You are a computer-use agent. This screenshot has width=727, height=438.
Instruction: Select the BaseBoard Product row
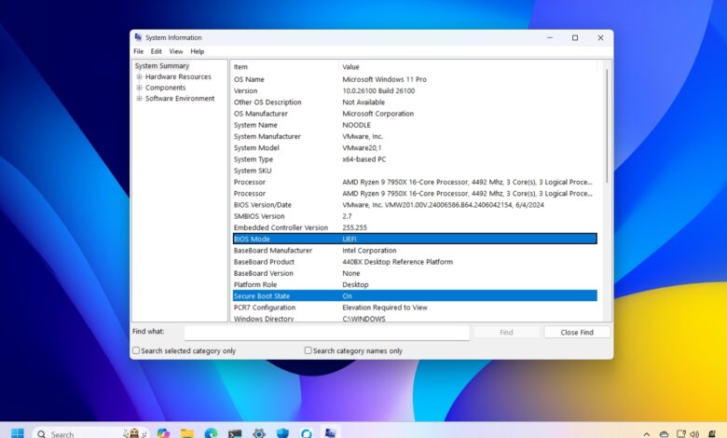pos(415,262)
